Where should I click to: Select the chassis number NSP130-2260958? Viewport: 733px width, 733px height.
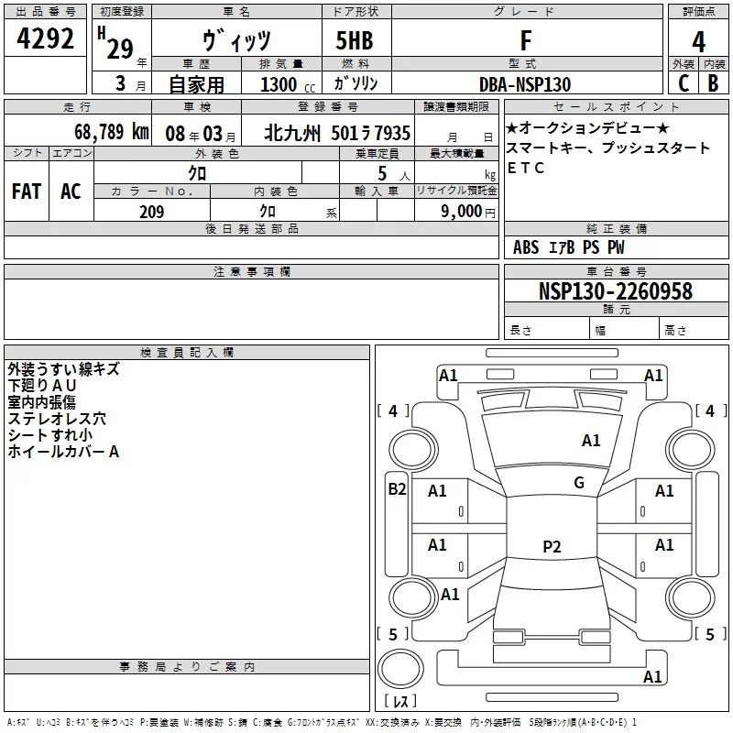616,291
